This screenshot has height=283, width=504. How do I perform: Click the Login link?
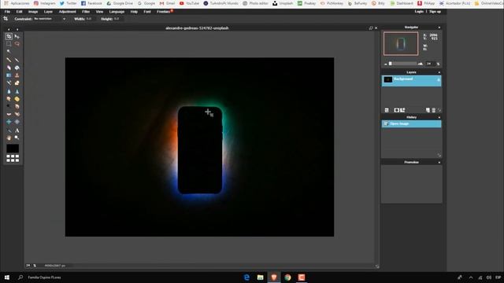pyautogui.click(x=419, y=12)
